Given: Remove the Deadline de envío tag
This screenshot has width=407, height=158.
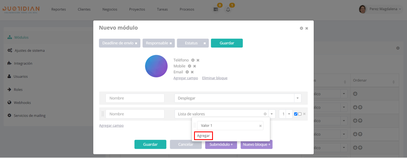Looking at the screenshot, I should [136, 43].
